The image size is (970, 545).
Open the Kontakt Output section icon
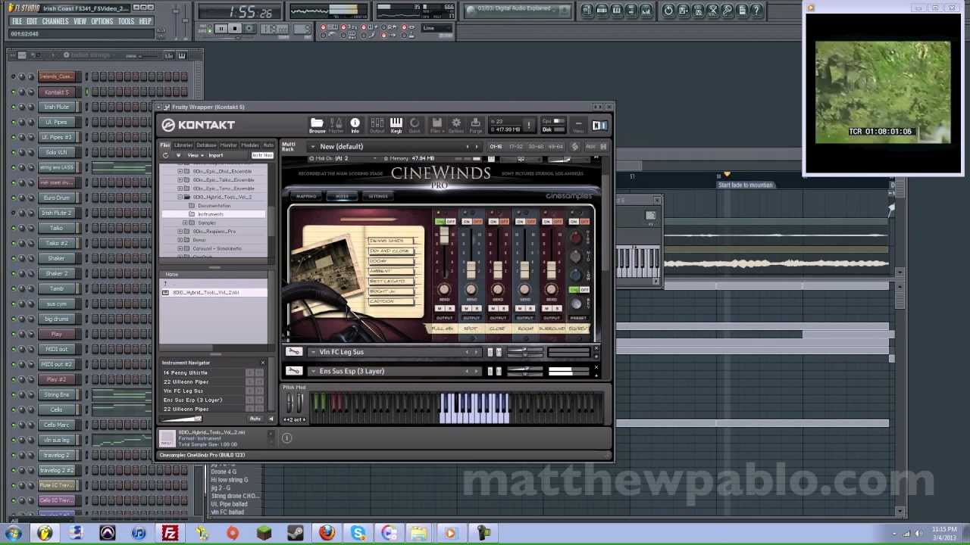point(377,125)
